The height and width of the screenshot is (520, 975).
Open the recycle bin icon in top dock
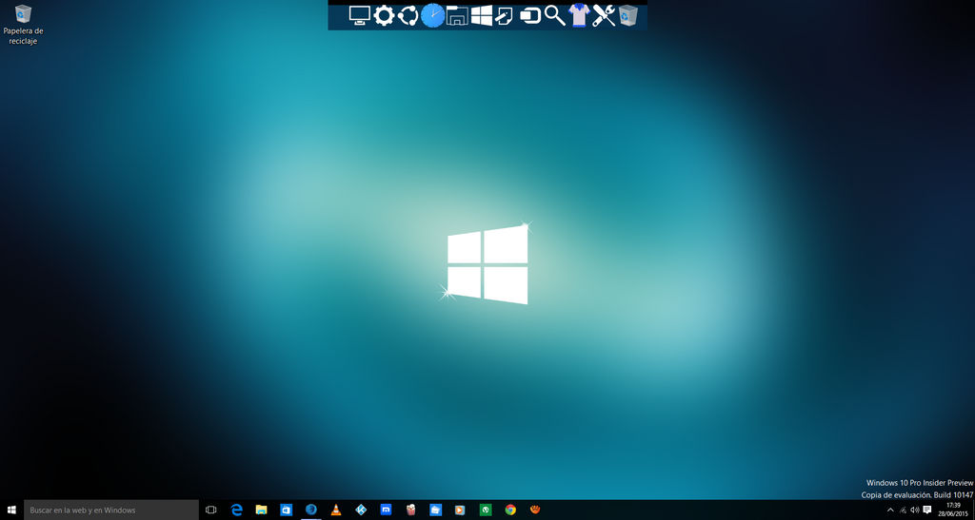(628, 15)
